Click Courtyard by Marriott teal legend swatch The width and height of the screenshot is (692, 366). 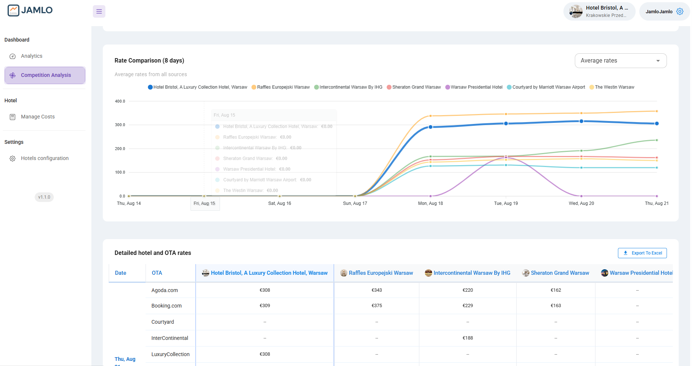click(x=509, y=87)
